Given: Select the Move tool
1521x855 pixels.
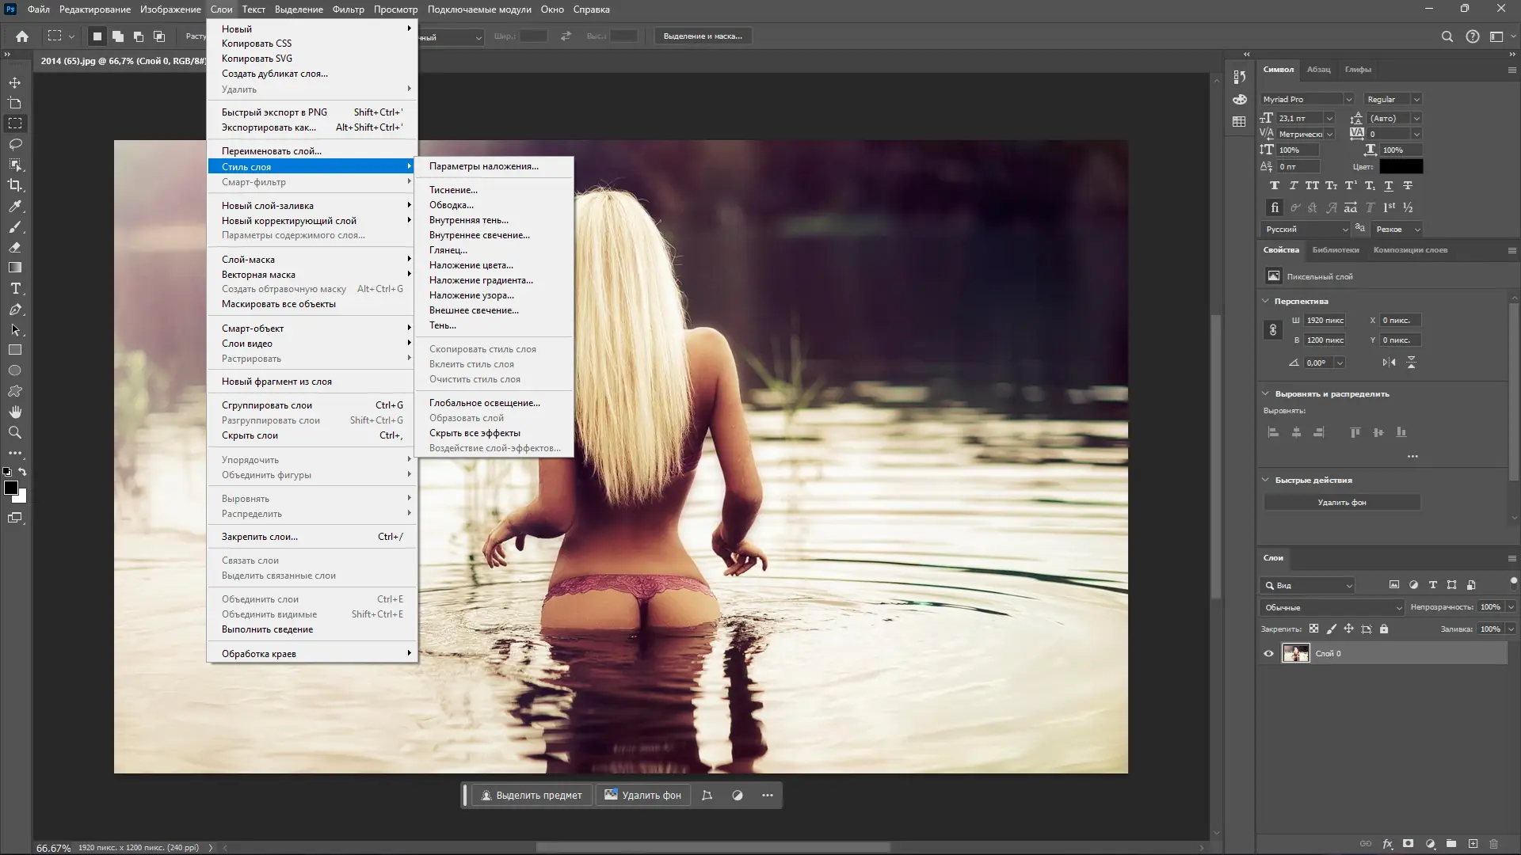Looking at the screenshot, I should pyautogui.click(x=15, y=82).
